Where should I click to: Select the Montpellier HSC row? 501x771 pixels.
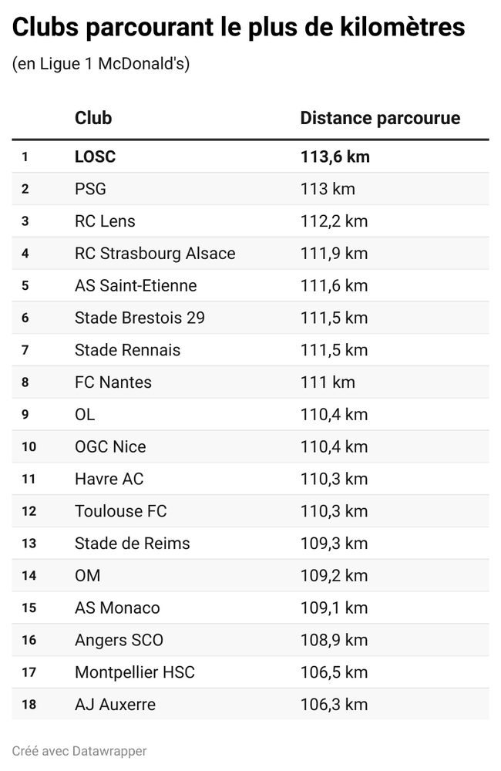point(135,672)
